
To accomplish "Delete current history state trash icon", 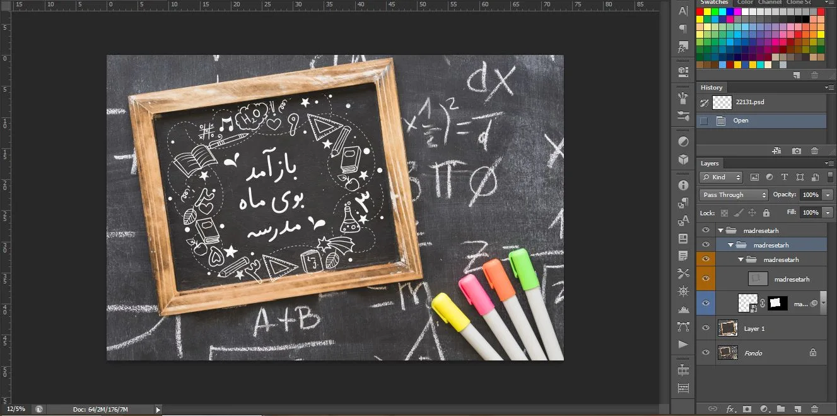I will 814,151.
